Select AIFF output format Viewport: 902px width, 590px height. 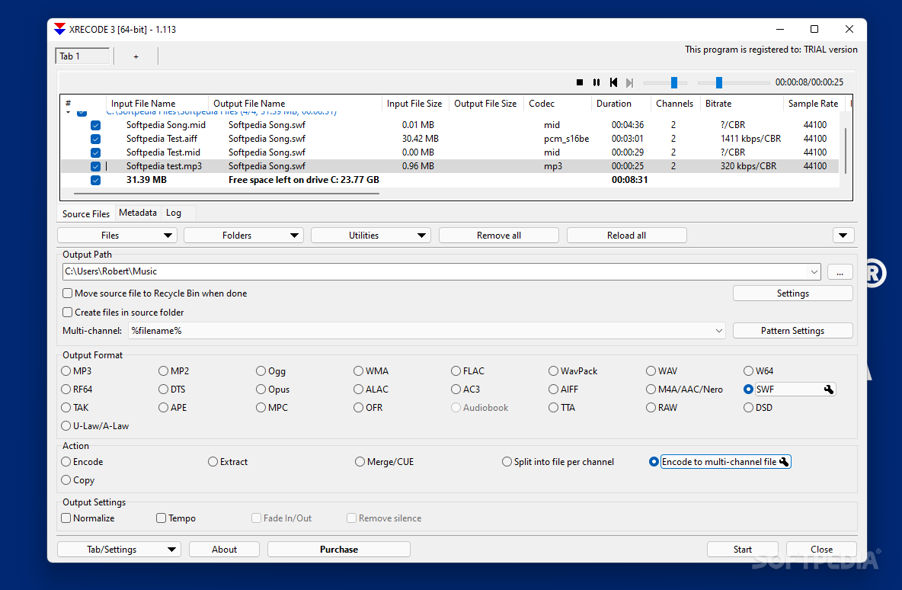tap(553, 389)
